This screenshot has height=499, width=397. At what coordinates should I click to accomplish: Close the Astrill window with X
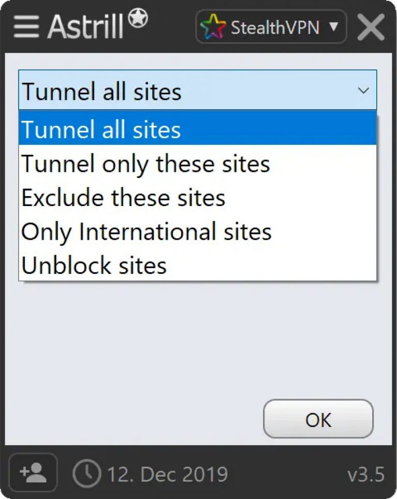point(371,27)
